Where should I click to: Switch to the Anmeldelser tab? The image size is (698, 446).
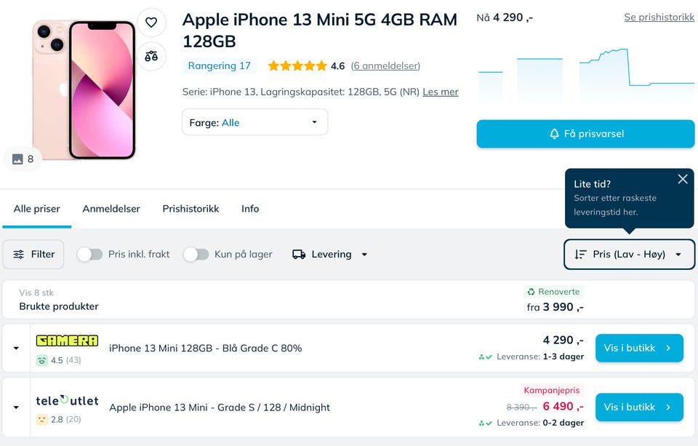(x=111, y=209)
